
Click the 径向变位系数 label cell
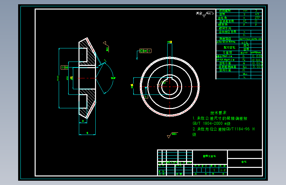coord(228,32)
